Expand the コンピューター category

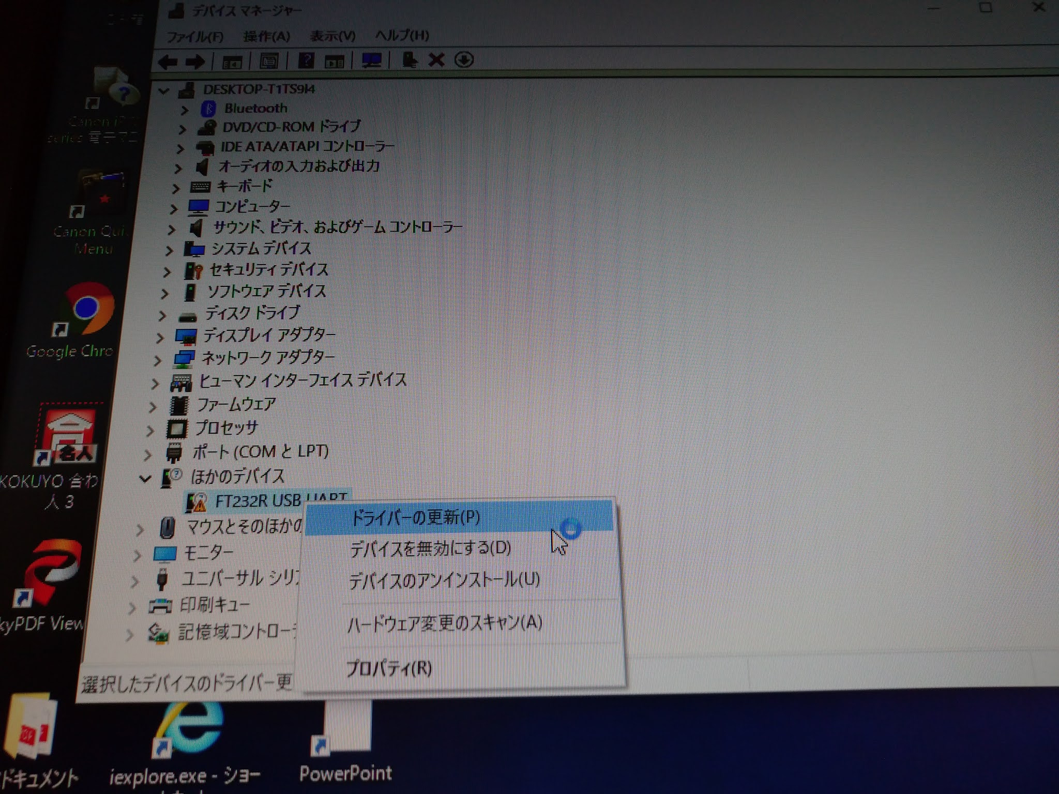point(174,209)
